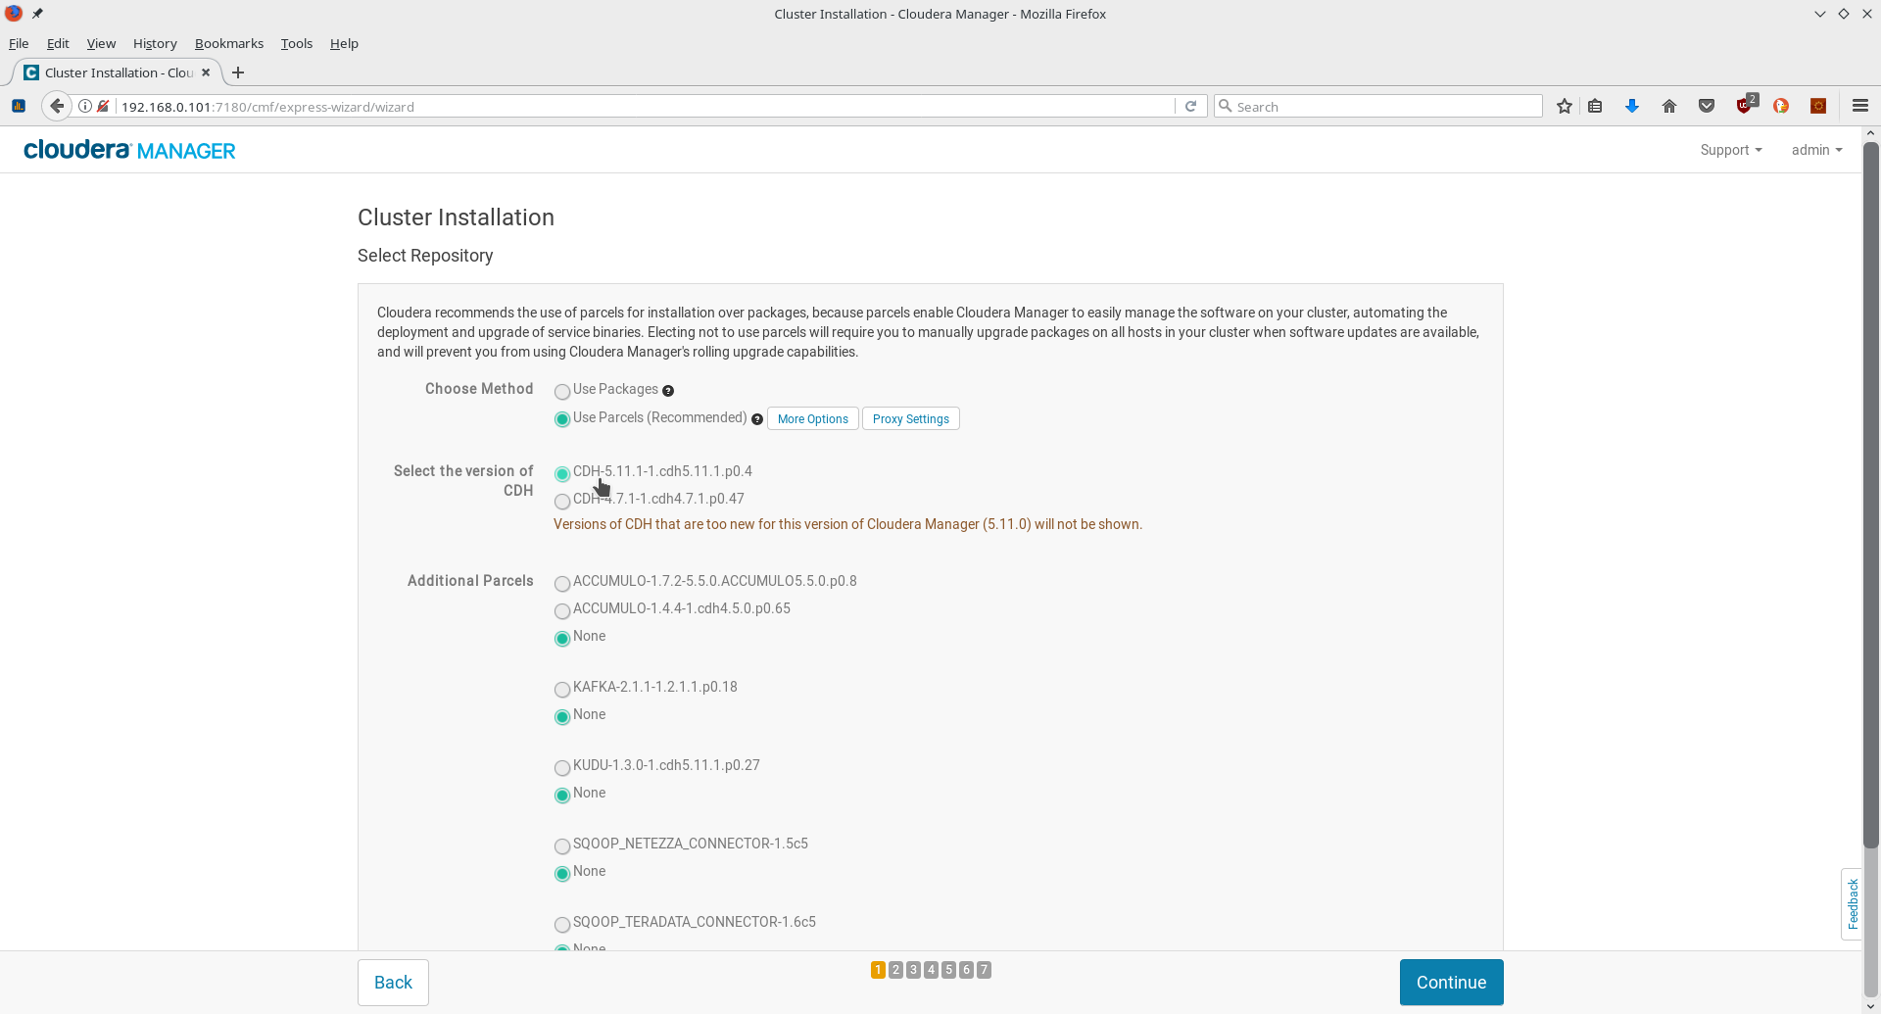The height and width of the screenshot is (1014, 1881).
Task: Click the Firefox back arrow button
Action: (57, 106)
